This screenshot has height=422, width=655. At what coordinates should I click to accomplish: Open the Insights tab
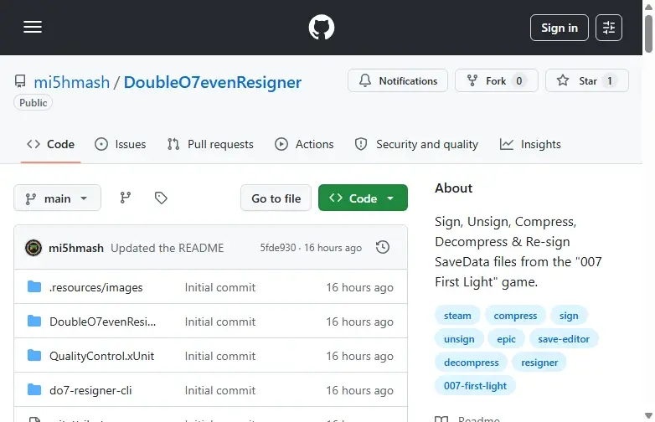pos(530,144)
